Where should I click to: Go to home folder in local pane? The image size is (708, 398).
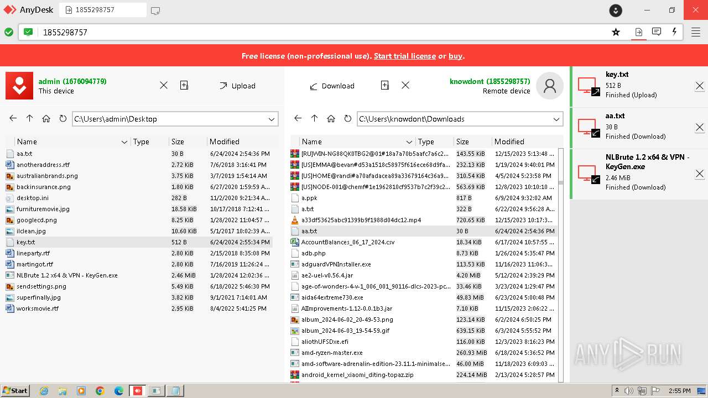tap(46, 118)
